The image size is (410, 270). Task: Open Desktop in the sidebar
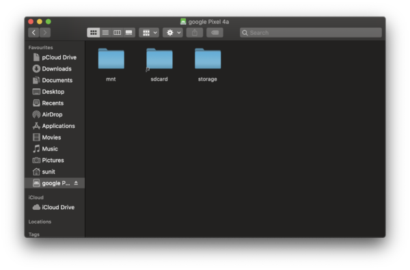pyautogui.click(x=55, y=92)
